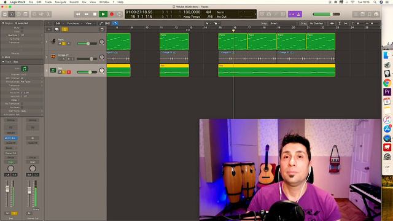
Task: Collapse the Region inspector disclosure triangle
Action: click(x=3, y=23)
